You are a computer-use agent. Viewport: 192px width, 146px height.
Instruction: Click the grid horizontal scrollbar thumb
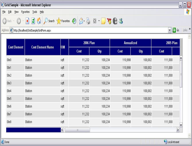click(77, 130)
